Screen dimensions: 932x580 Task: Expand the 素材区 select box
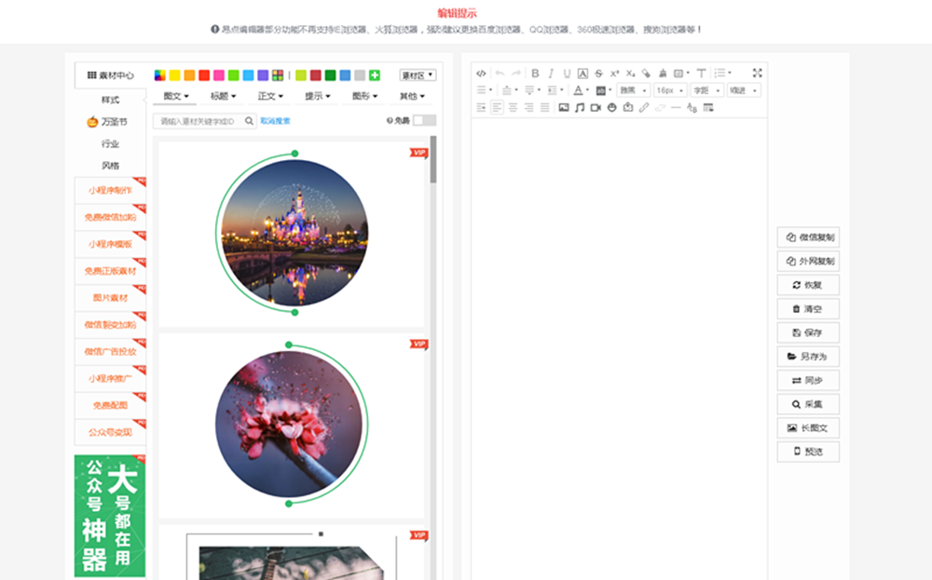[x=418, y=75]
